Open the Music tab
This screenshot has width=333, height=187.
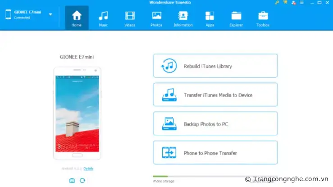(103, 18)
